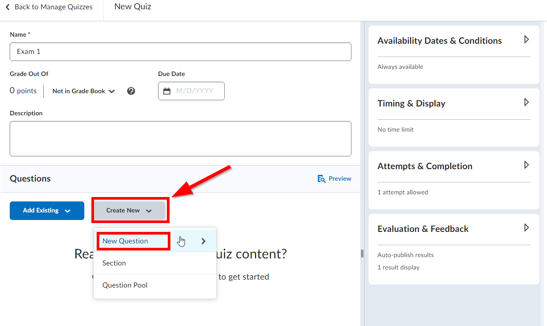This screenshot has width=547, height=326.
Task: Open the Create New dropdown
Action: [130, 210]
